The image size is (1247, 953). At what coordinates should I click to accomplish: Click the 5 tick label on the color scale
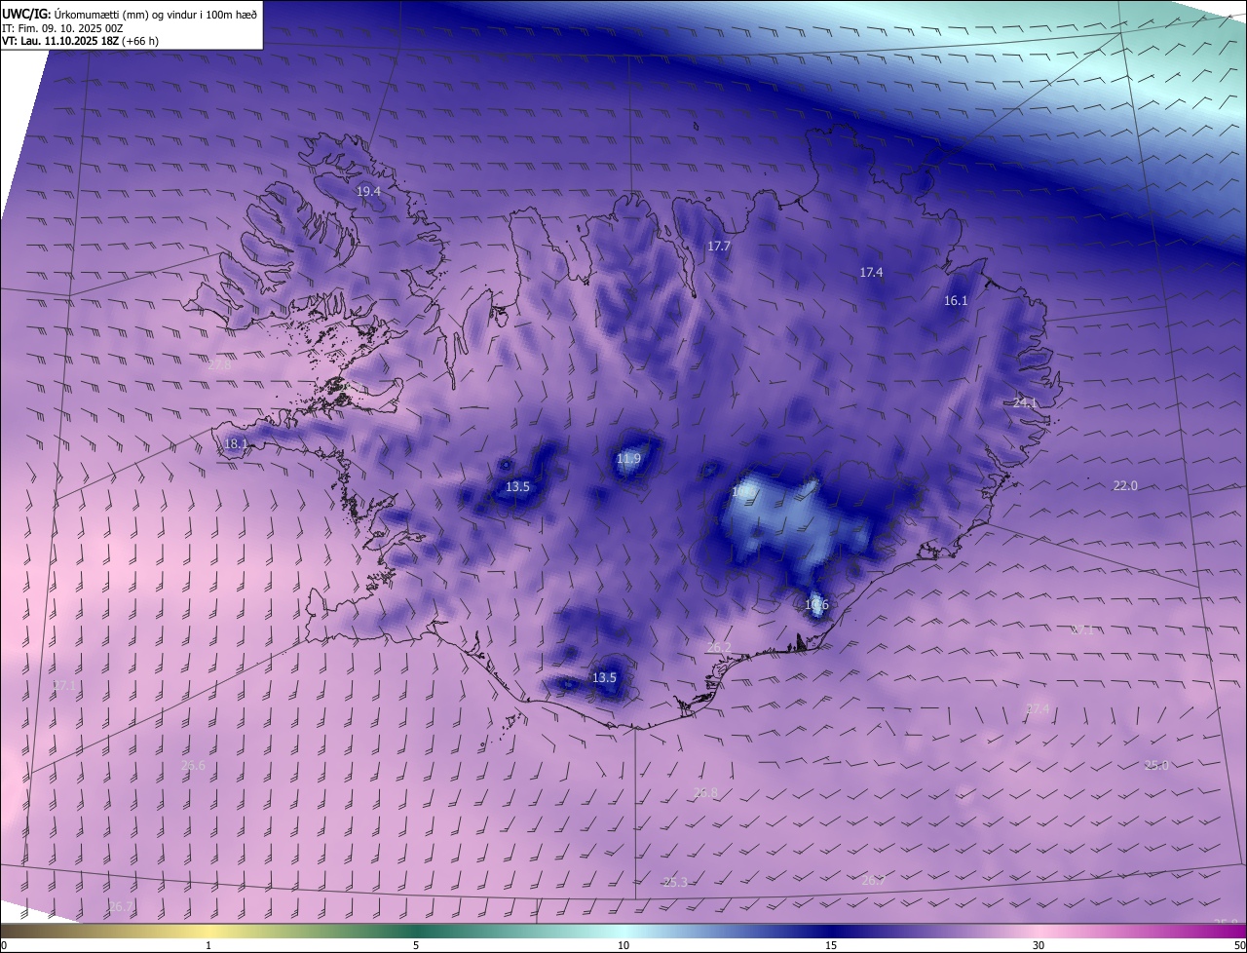[x=416, y=945]
